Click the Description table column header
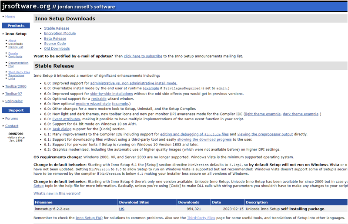 click(x=296, y=202)
